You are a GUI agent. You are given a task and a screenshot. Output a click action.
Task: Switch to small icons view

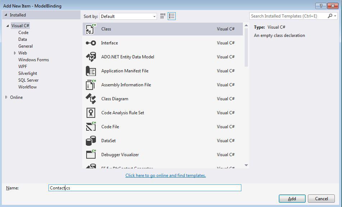[162, 16]
